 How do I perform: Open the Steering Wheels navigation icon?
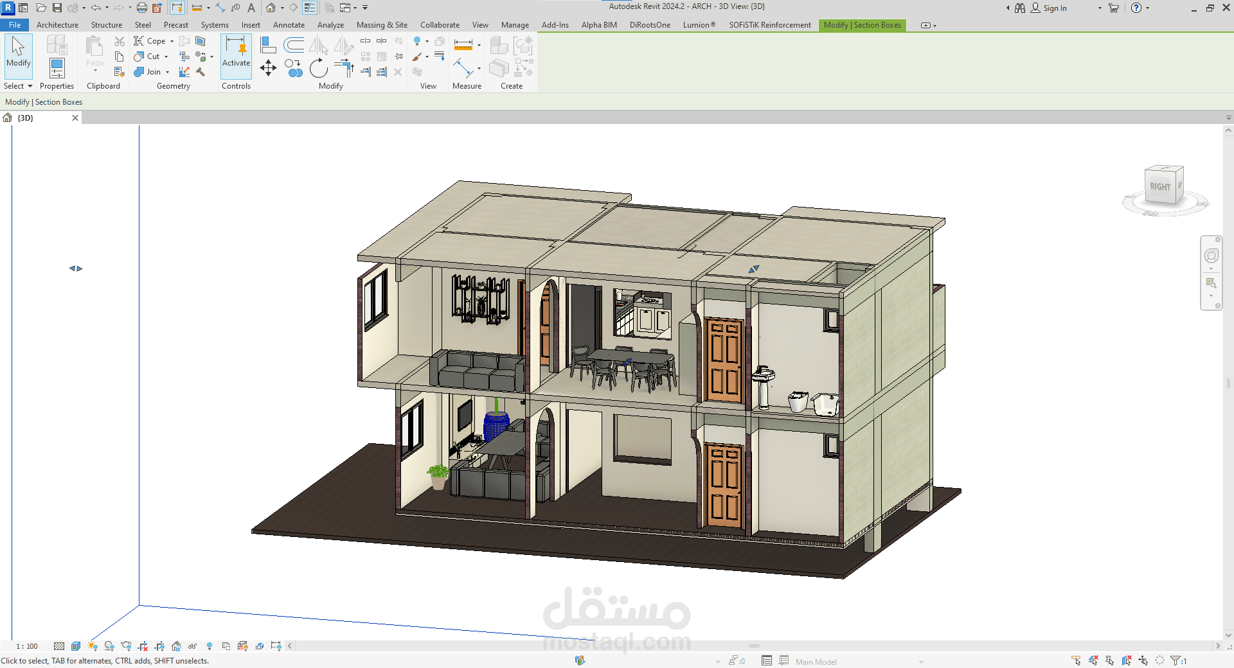point(1212,256)
